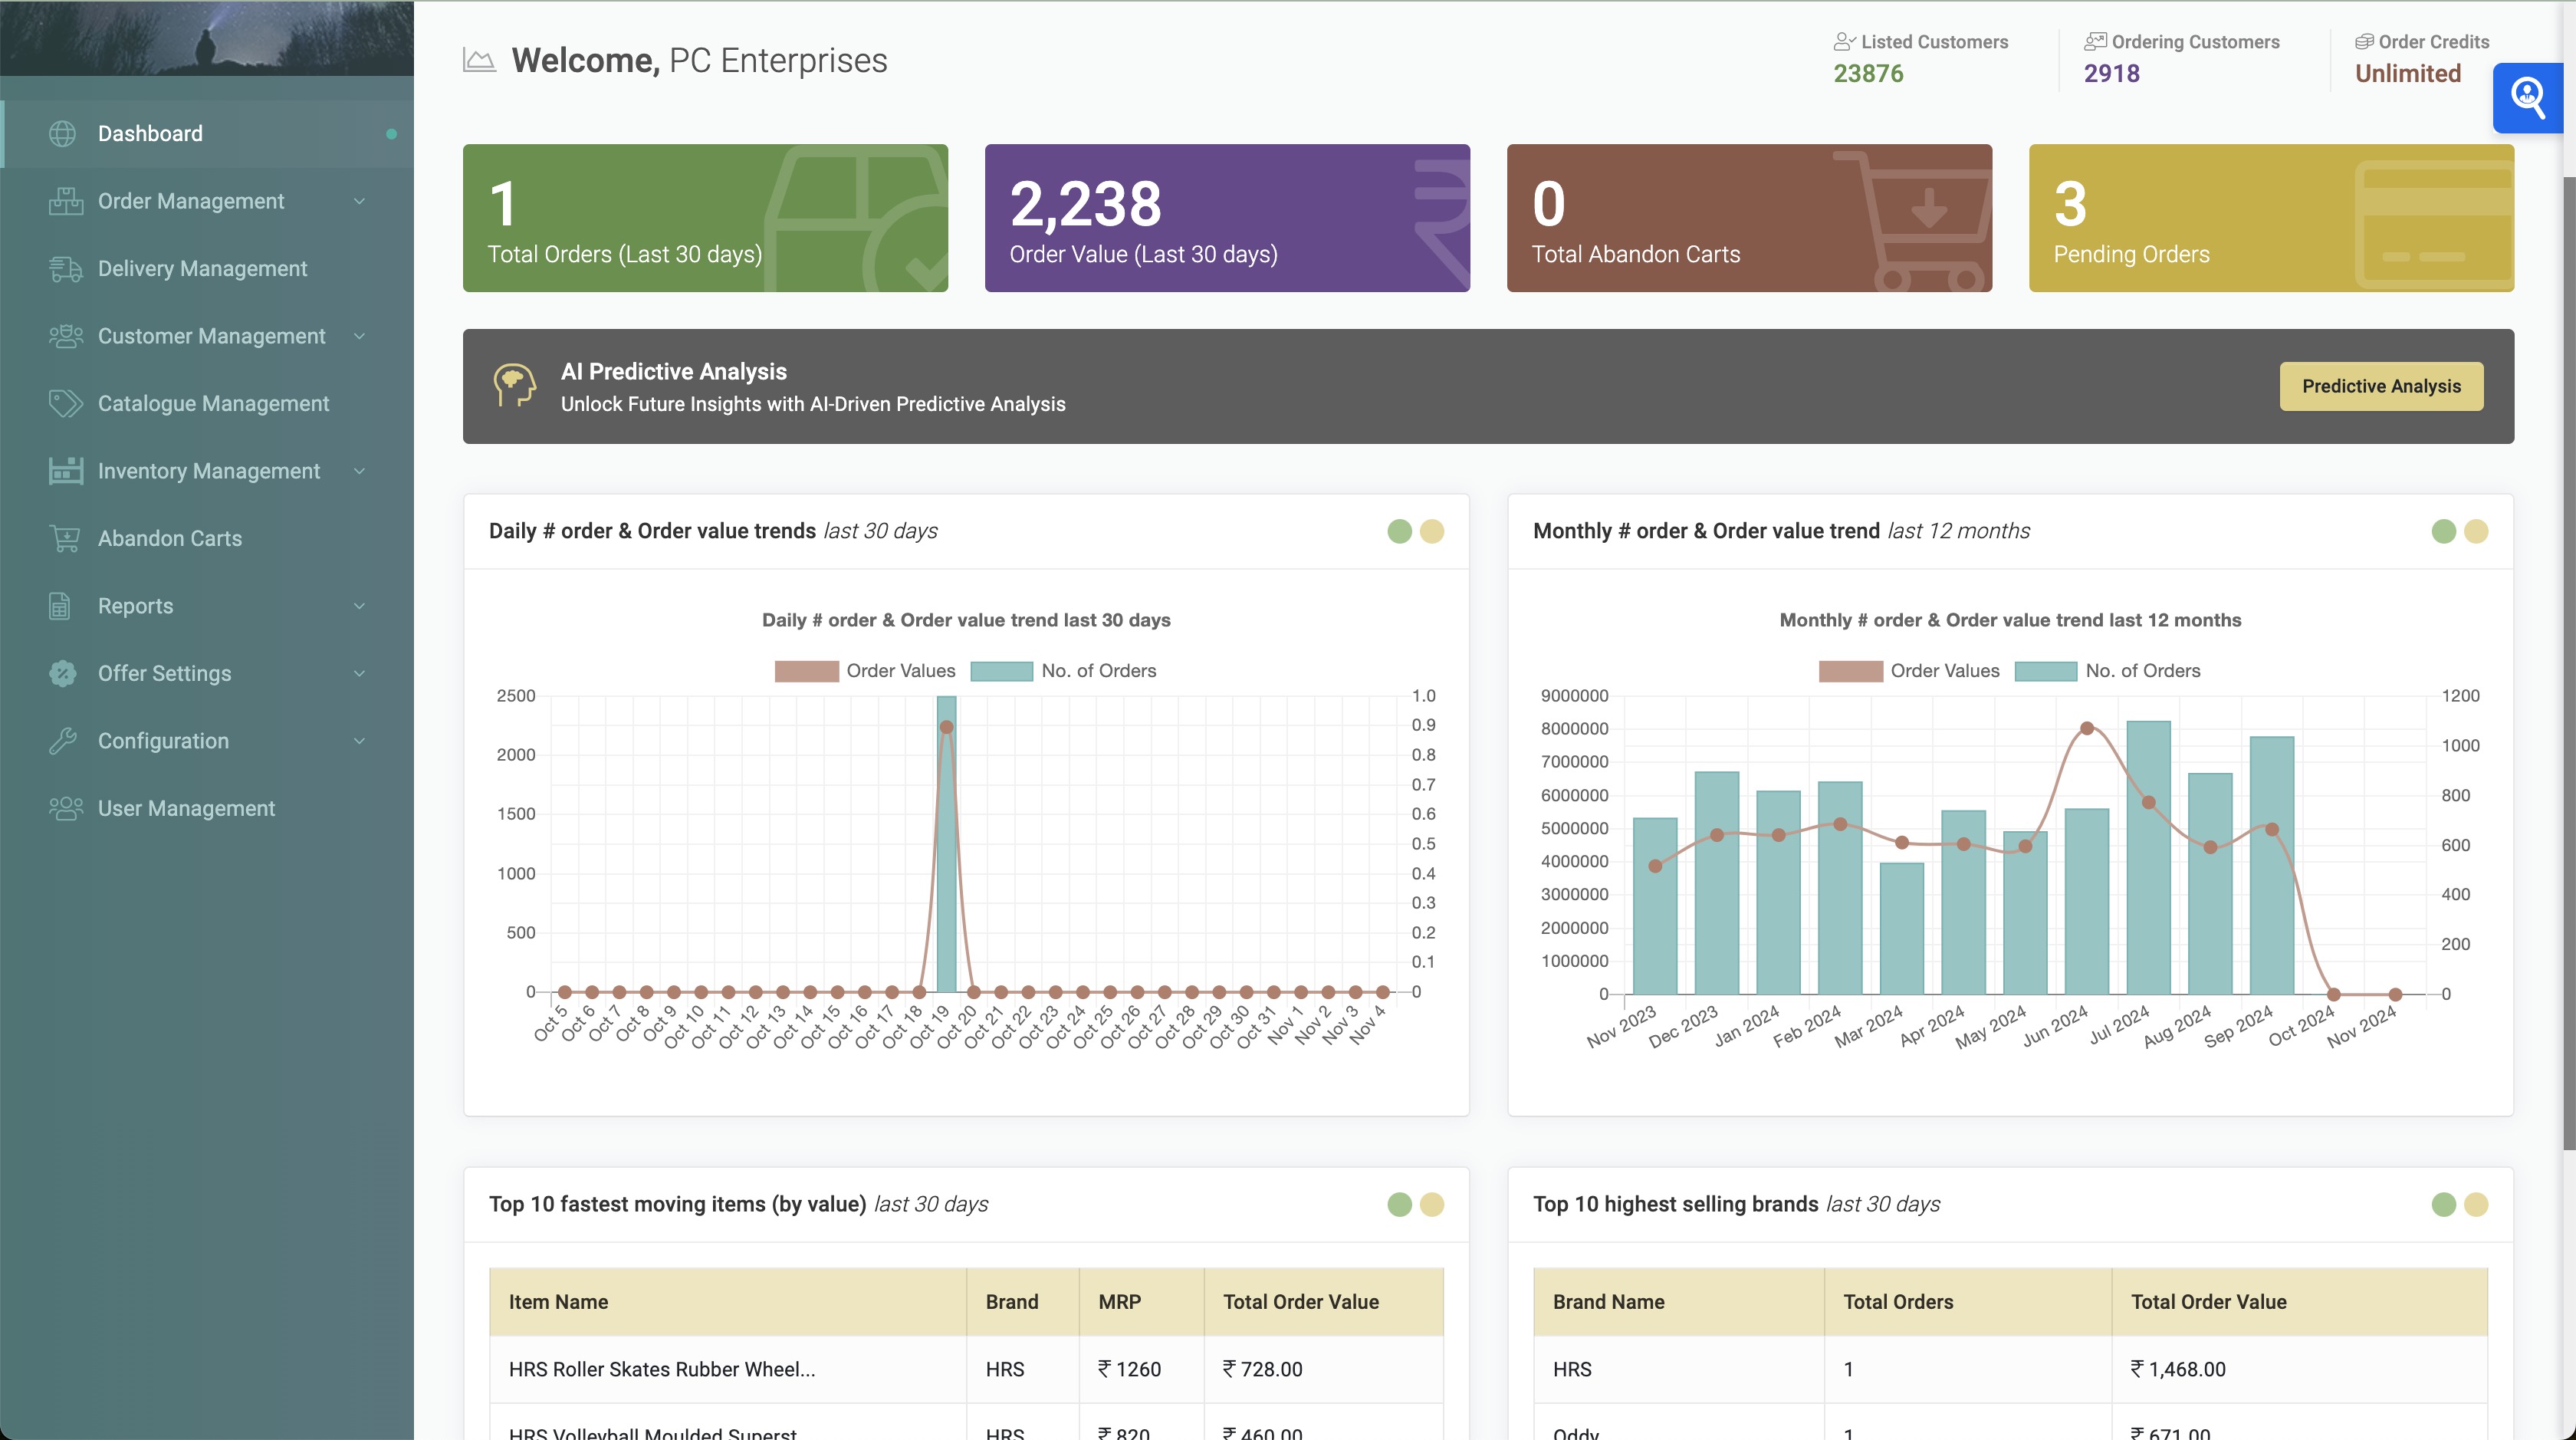Expand the Order Management submenu chevron

[x=359, y=202]
